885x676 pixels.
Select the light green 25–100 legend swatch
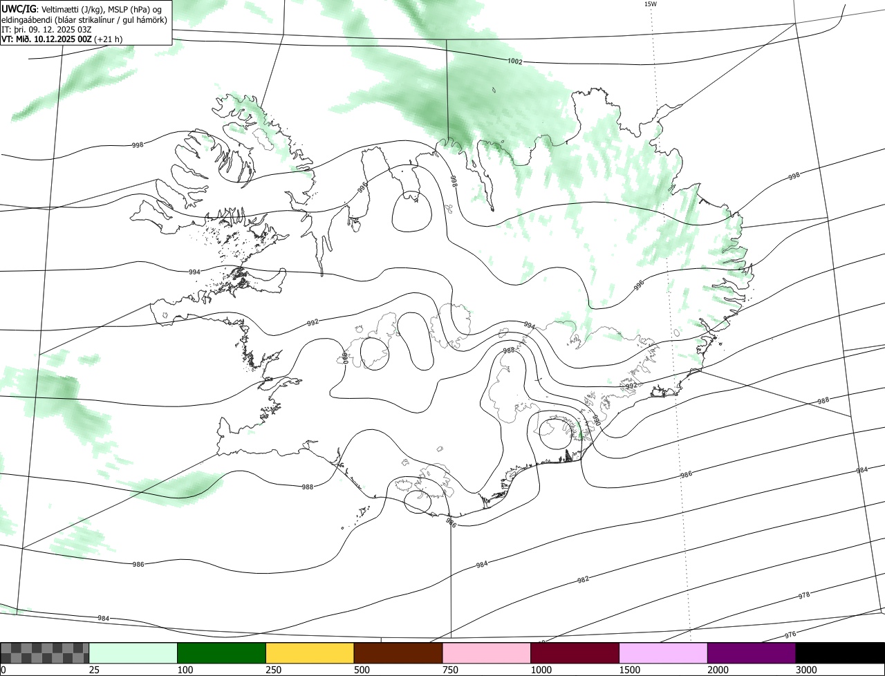pos(133,653)
